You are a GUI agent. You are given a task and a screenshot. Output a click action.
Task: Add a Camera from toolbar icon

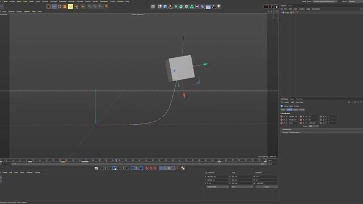[213, 6]
